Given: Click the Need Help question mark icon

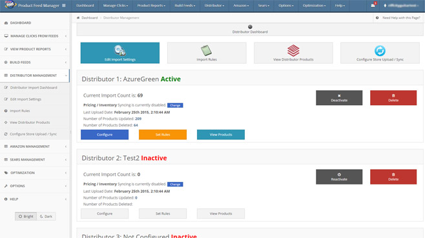Looking at the screenshot, I should click(377, 18).
